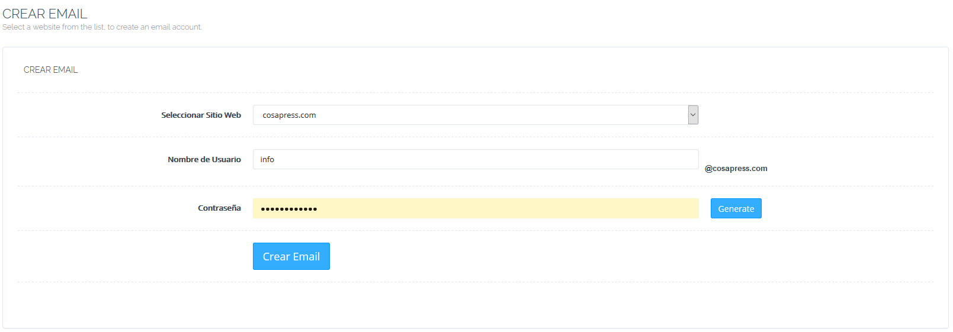Open the Seleccionar Sitio Web dropdown
Image resolution: width=953 pixels, height=332 pixels.
[x=476, y=115]
